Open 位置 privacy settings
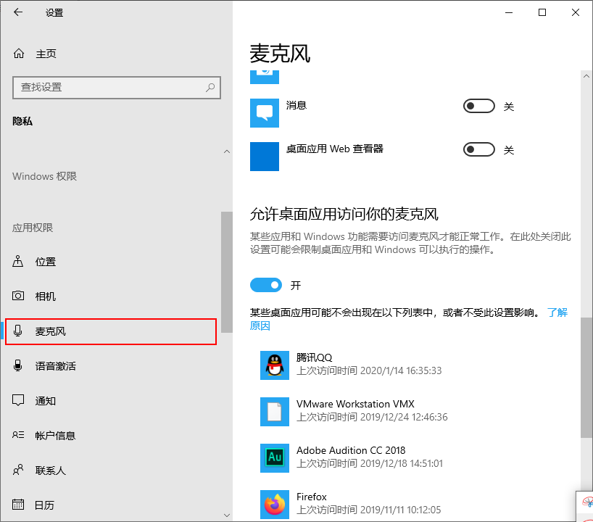This screenshot has width=593, height=522. (46, 262)
